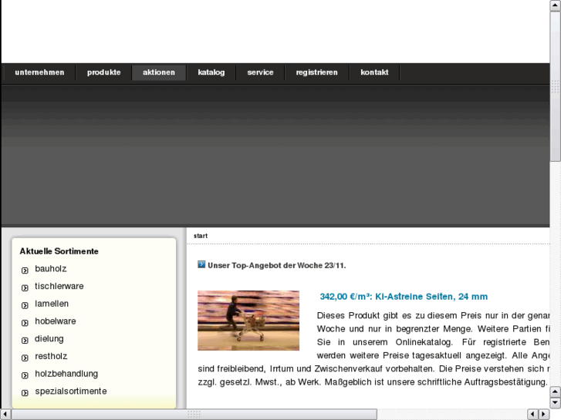Open the 342,00 €/m³ Ki-Astreine Seiten offer
The height and width of the screenshot is (420, 561).
pos(404,297)
